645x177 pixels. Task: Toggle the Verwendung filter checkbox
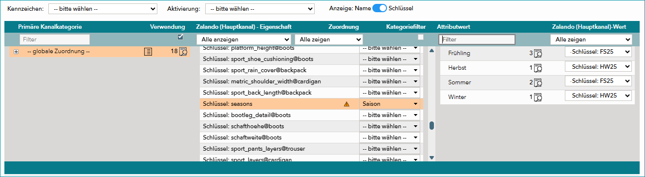pos(180,37)
